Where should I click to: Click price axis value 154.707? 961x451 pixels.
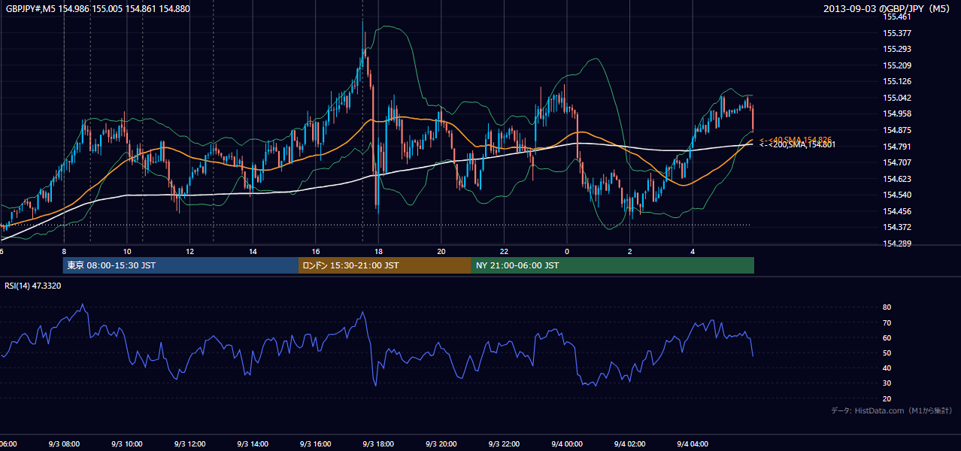898,162
